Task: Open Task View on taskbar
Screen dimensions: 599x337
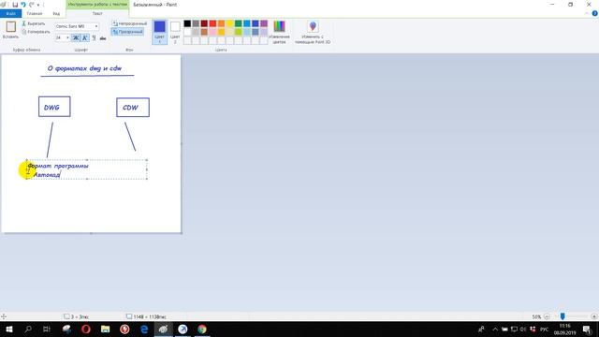Action: (47, 329)
